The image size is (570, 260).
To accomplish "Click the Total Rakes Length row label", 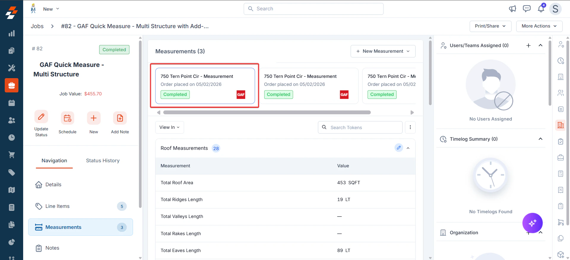I will 181,234.
